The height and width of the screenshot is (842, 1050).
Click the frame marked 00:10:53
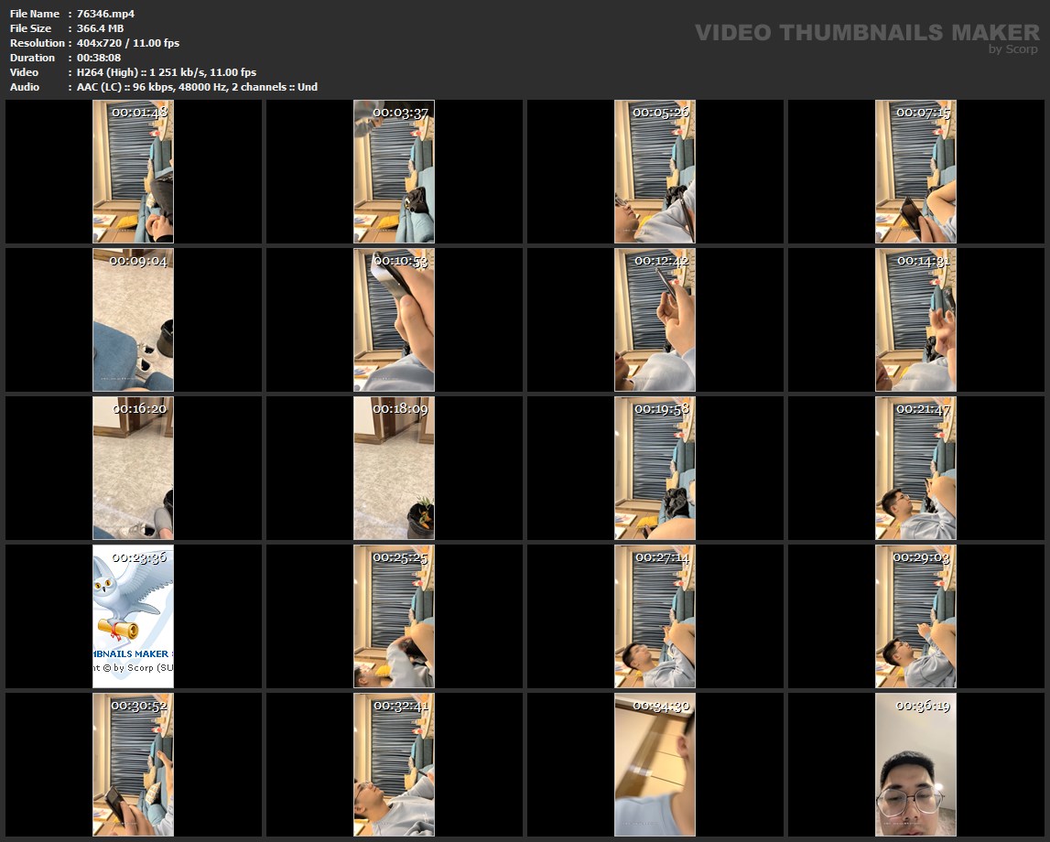[x=394, y=319]
